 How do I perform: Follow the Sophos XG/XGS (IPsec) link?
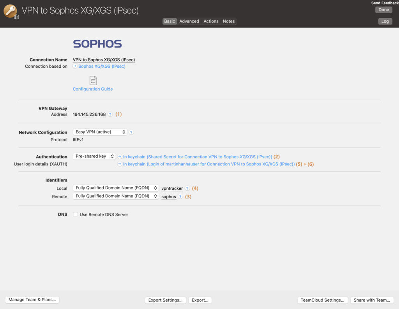[102, 66]
